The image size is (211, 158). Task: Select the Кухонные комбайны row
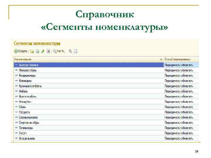(106, 86)
